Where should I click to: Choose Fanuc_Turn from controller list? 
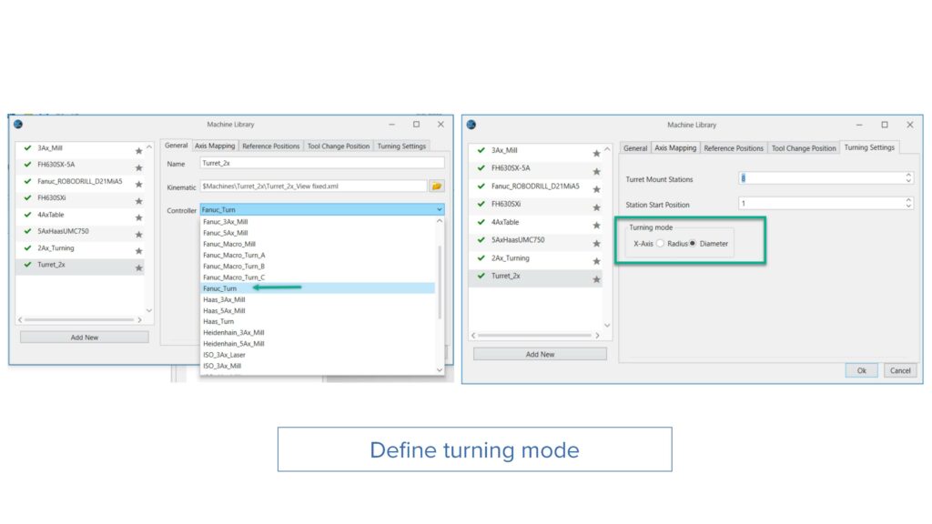pos(220,288)
